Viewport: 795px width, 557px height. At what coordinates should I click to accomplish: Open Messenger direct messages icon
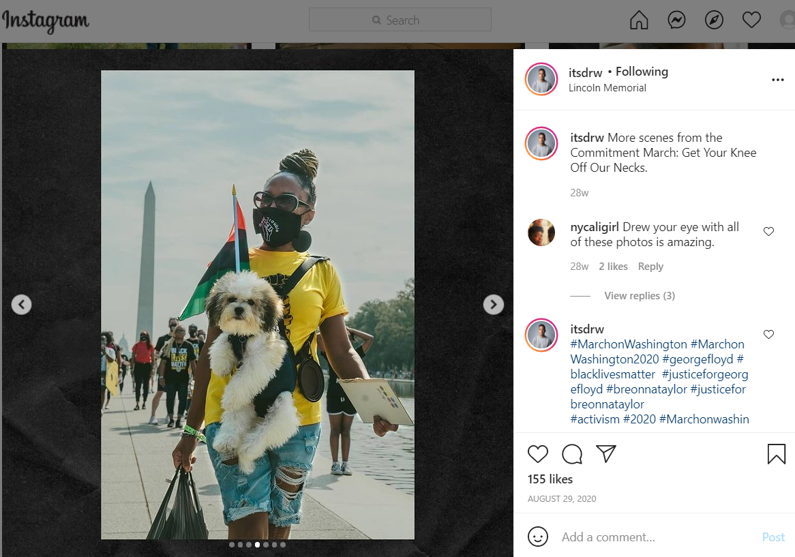click(x=676, y=20)
